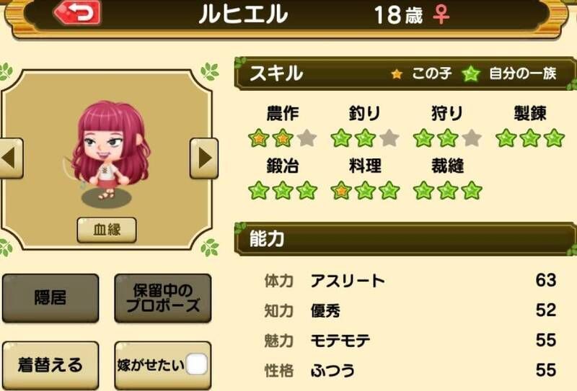The image size is (577, 391).
Task: Tap the 魅力 モテモテ stat row
Action: pyautogui.click(x=410, y=341)
